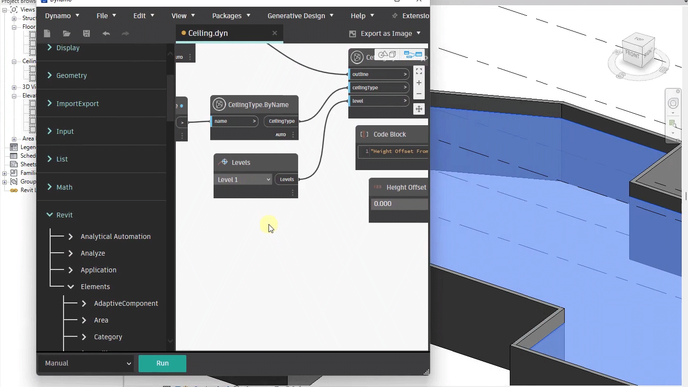Click the Extensions menu icon

tap(395, 16)
